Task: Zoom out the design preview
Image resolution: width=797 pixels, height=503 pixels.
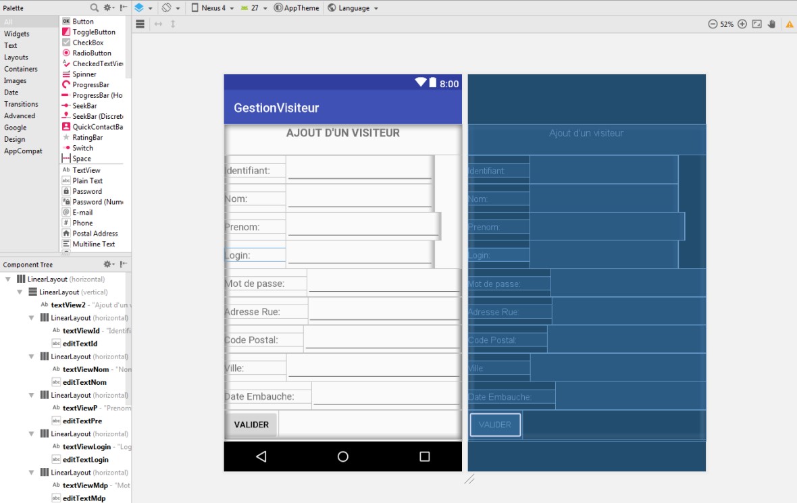Action: 713,24
